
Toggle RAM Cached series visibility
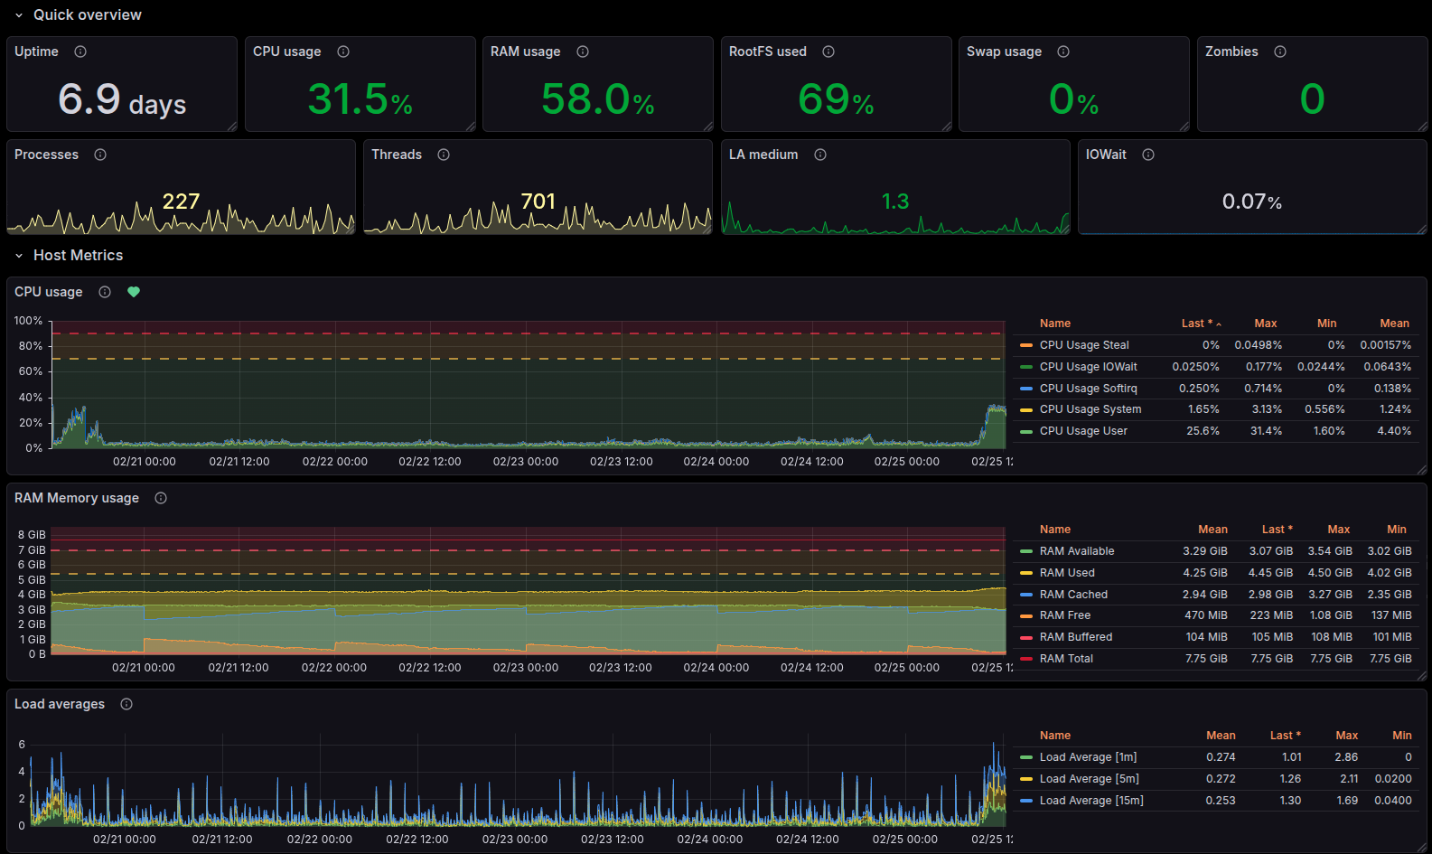tap(1073, 595)
